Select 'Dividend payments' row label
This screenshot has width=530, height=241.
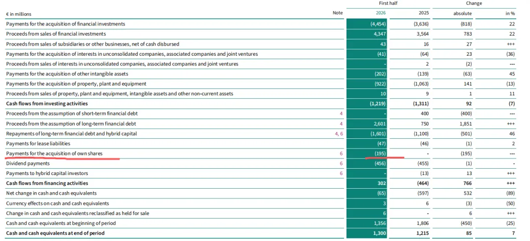click(27, 164)
